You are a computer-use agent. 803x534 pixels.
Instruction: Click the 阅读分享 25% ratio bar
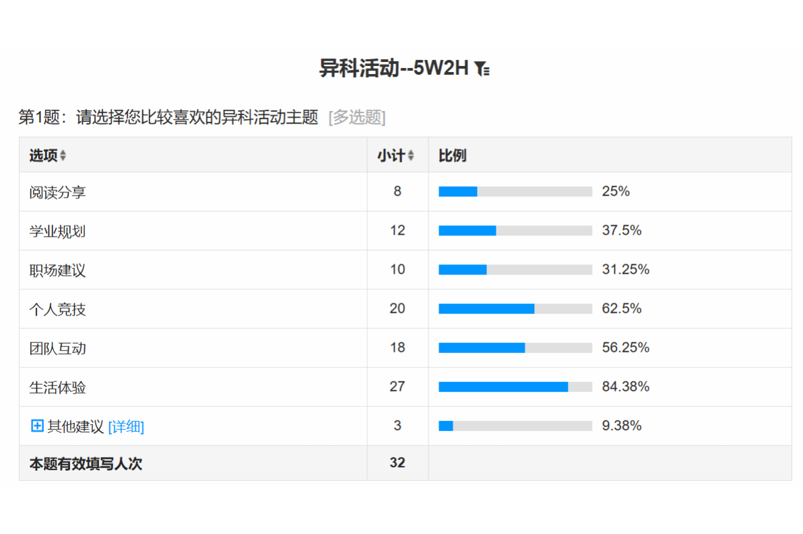515,192
